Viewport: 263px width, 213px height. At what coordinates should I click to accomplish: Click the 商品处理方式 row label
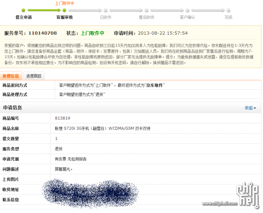tap(15, 94)
